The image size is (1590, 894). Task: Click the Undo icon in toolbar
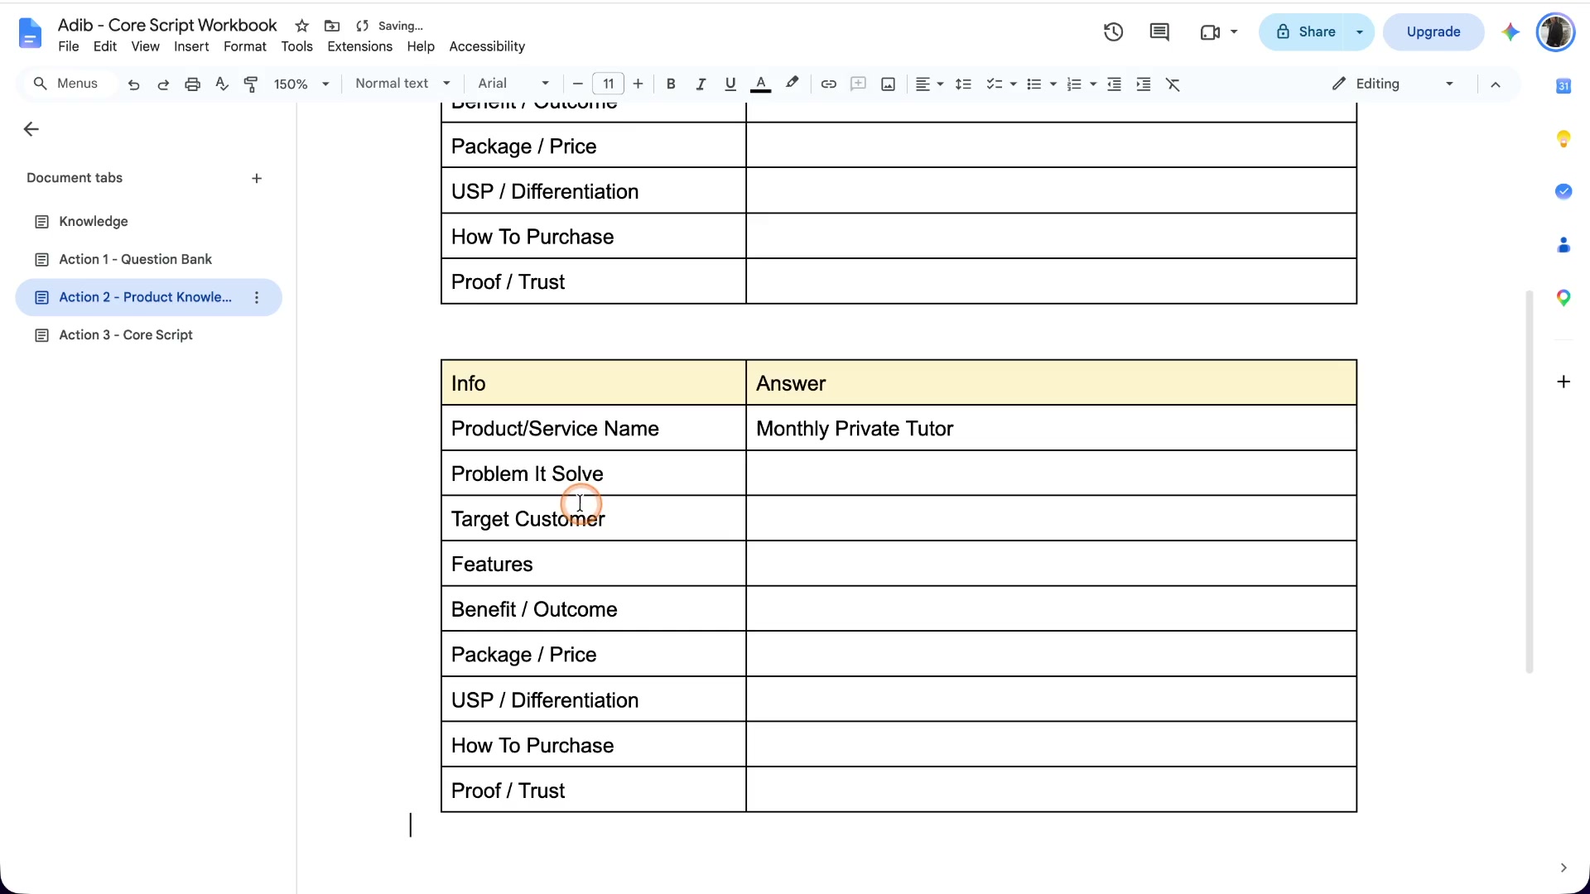tap(133, 84)
